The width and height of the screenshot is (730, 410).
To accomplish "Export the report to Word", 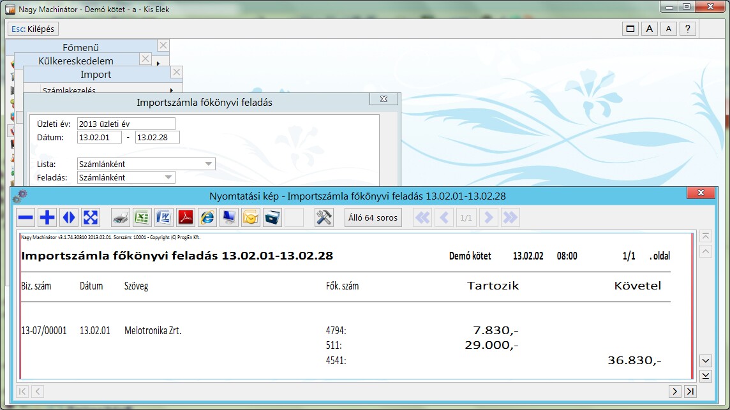I will tap(164, 217).
